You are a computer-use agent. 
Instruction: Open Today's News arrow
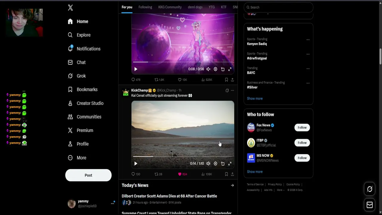pos(232,185)
